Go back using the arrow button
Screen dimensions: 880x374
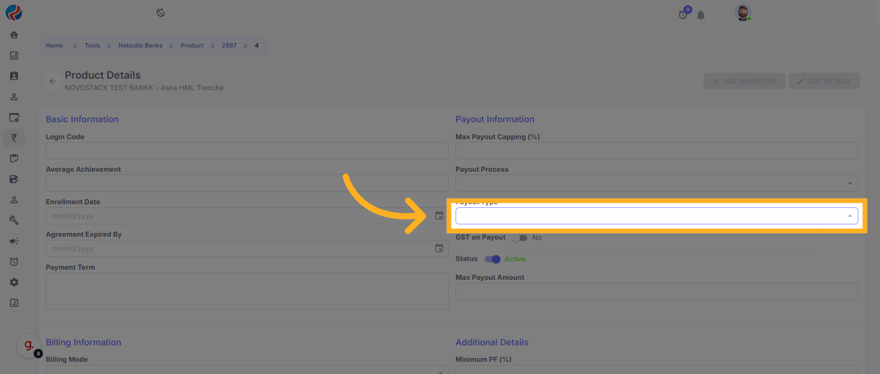53,81
